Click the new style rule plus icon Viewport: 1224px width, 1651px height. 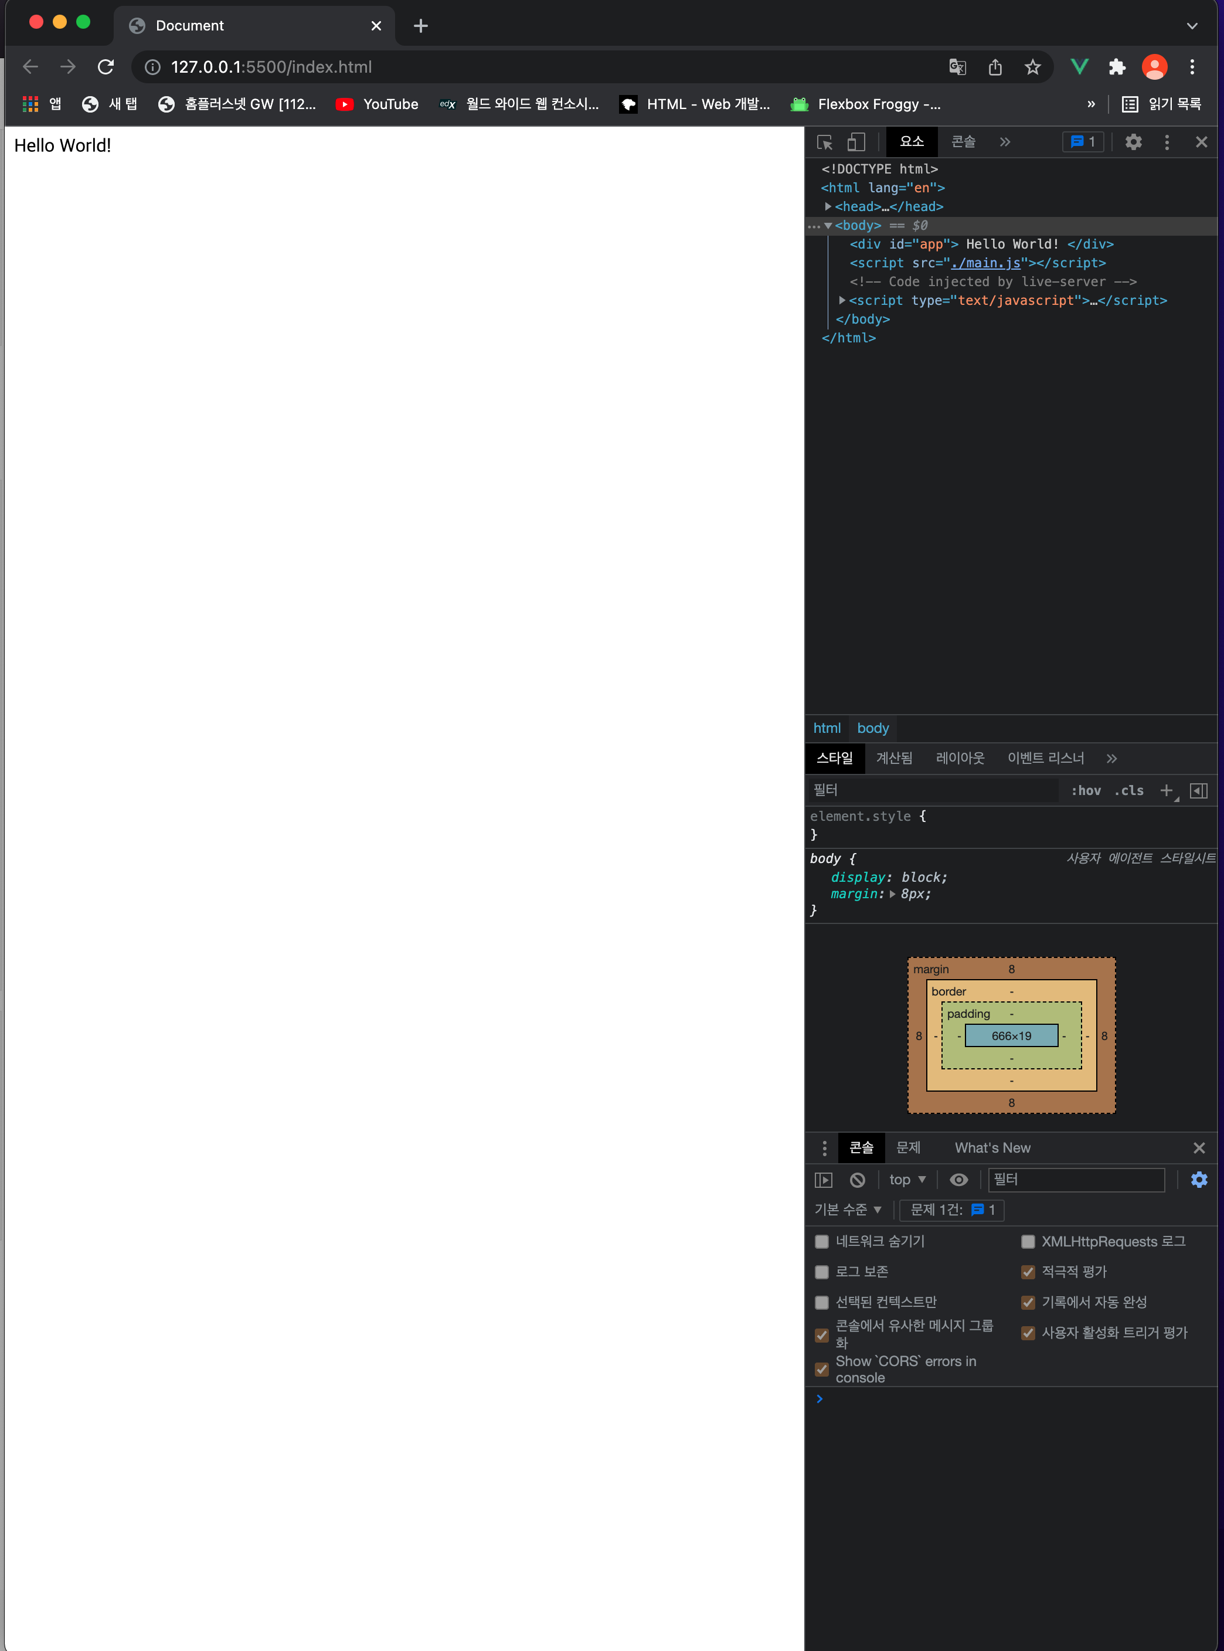(x=1166, y=791)
